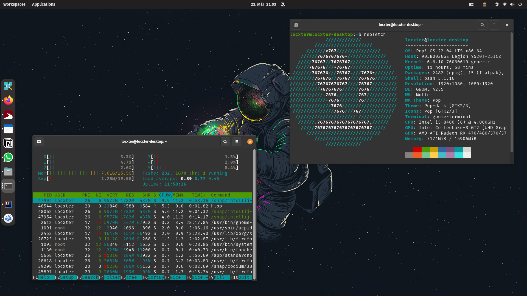Click search icon in htop terminal window

(225, 142)
